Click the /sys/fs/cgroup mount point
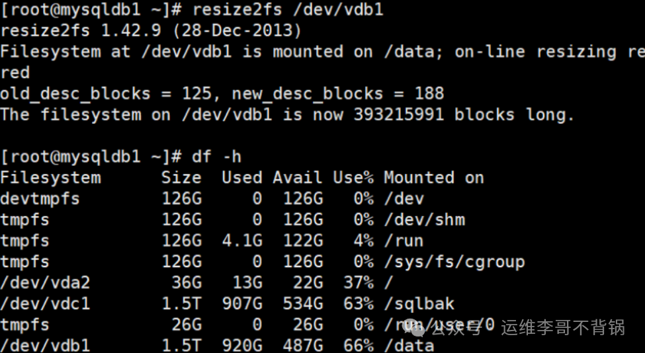Screen dimensions: 645x353 [x=454, y=262]
